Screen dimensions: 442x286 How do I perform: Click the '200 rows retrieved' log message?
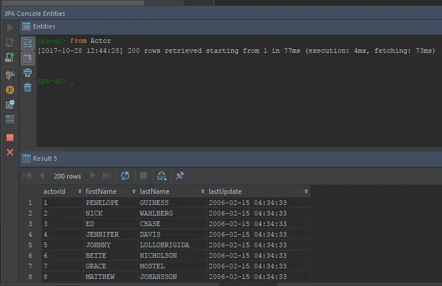(236, 51)
